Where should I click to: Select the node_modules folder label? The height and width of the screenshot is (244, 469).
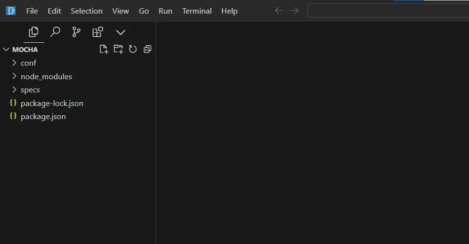click(x=46, y=77)
